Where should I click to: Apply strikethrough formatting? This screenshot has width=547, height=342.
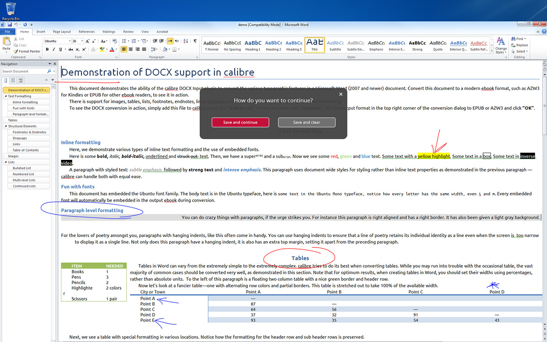pos(71,49)
